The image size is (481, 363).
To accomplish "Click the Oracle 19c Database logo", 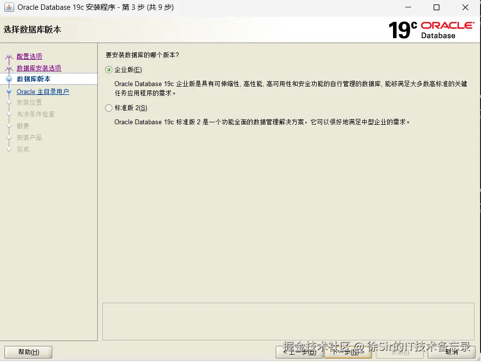I will click(x=431, y=30).
